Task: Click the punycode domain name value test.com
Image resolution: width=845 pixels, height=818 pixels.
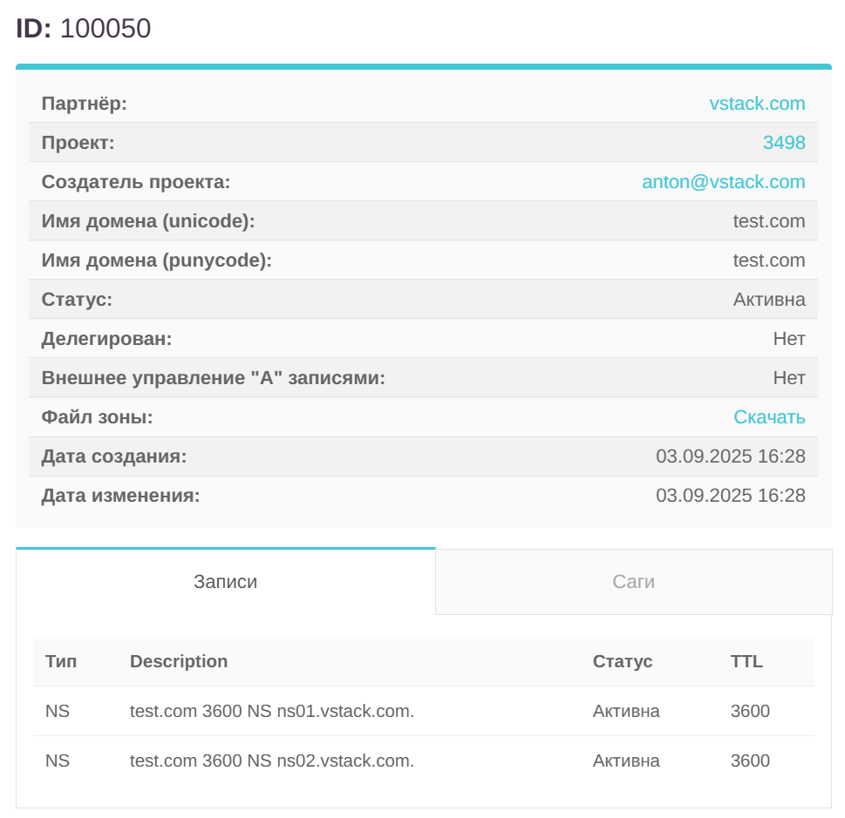Action: point(768,260)
